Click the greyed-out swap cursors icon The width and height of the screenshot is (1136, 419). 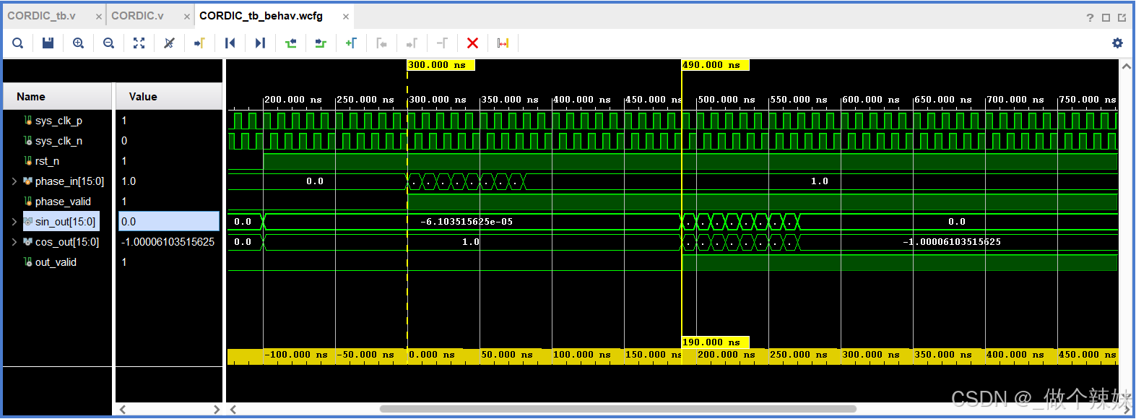tap(442, 43)
